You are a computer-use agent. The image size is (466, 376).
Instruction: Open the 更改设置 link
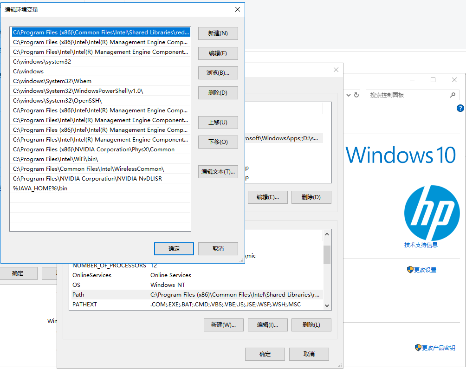coord(425,270)
